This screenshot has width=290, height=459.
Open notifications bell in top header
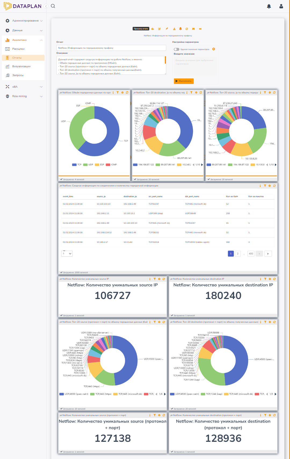pos(269,6)
